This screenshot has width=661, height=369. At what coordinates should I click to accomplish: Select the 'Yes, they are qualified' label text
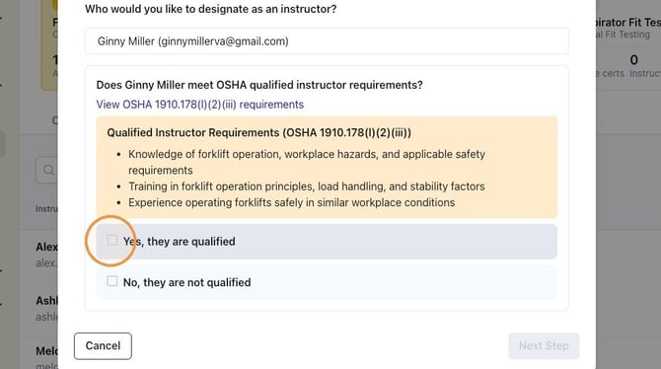point(180,242)
